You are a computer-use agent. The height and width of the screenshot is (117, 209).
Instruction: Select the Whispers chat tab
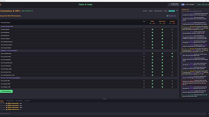27,101
